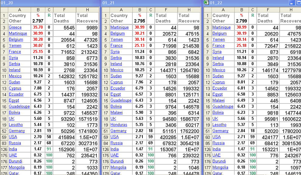The image size is (301, 175).
Task: Select Greece deaths value 5545 in 01_20
Action: pos(65,27)
